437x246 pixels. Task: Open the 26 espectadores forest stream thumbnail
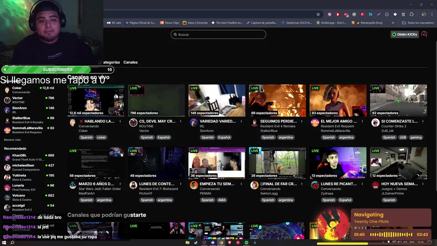tap(277, 163)
